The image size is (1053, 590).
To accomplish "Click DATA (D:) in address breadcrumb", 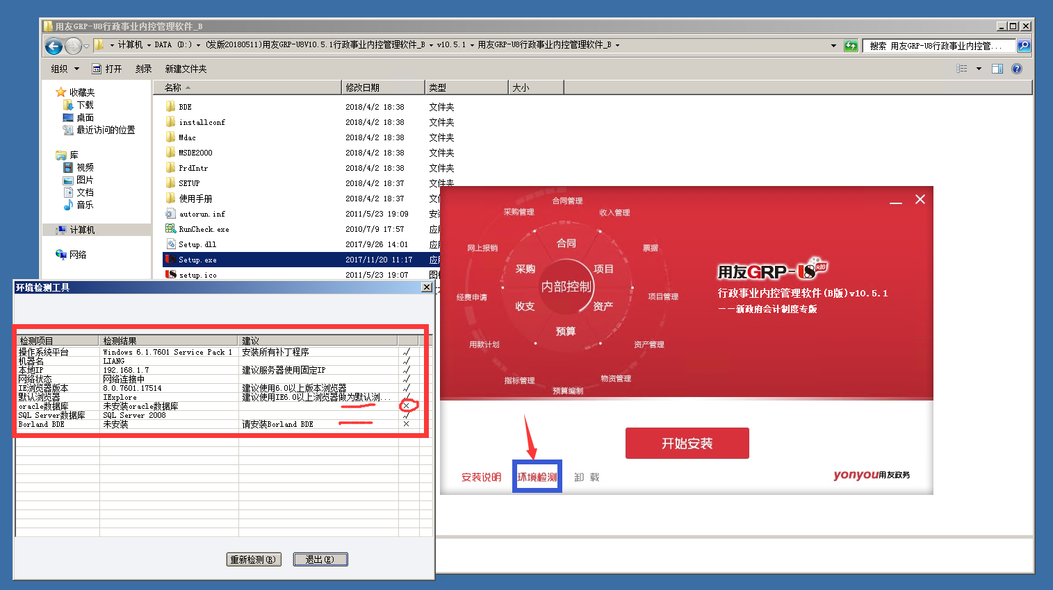I will point(173,45).
